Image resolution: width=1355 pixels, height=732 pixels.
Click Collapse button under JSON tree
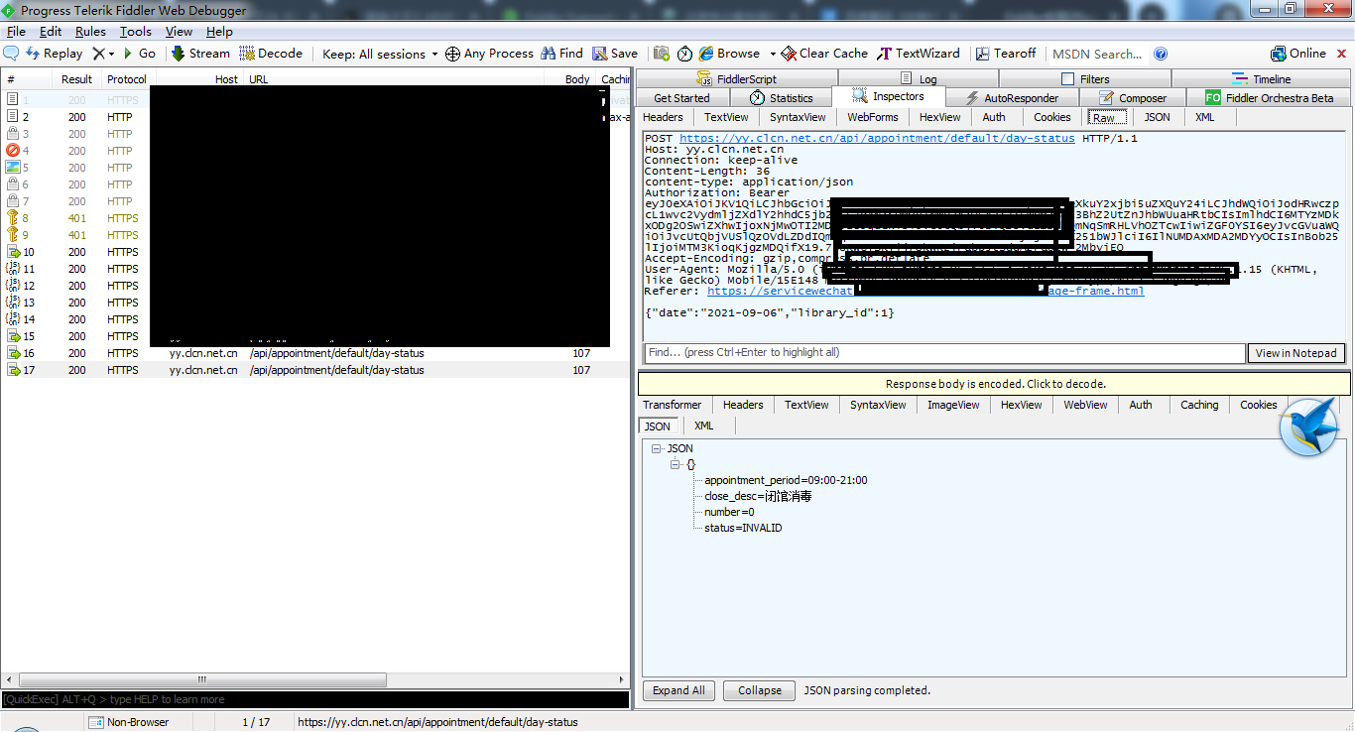click(760, 690)
